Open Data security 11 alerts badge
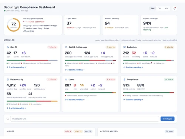The height and width of the screenshot is (139, 185). (x=52, y=79)
